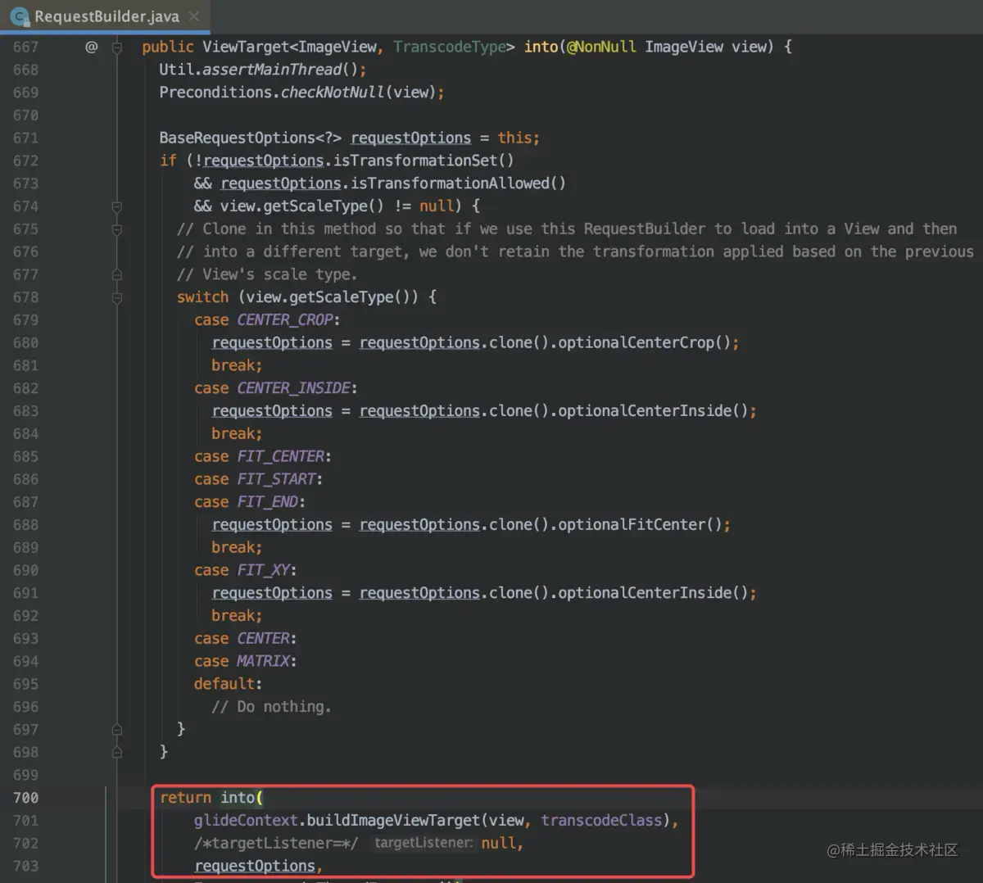Click the comment fold end marker at line 677
The image size is (983, 883).
tap(117, 274)
